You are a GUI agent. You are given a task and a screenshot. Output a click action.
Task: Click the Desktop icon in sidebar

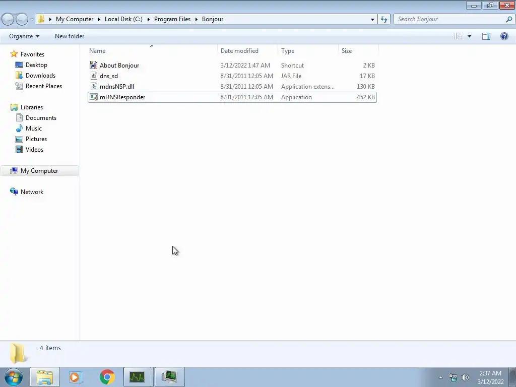tap(19, 65)
